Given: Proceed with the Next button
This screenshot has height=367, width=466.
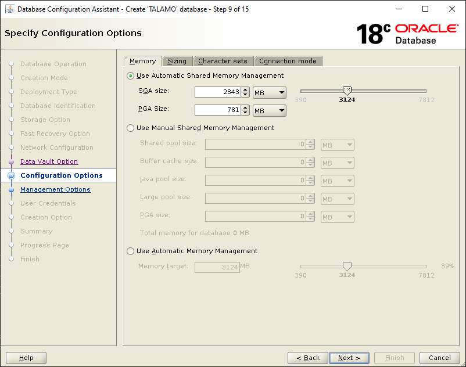Looking at the screenshot, I should (x=349, y=358).
